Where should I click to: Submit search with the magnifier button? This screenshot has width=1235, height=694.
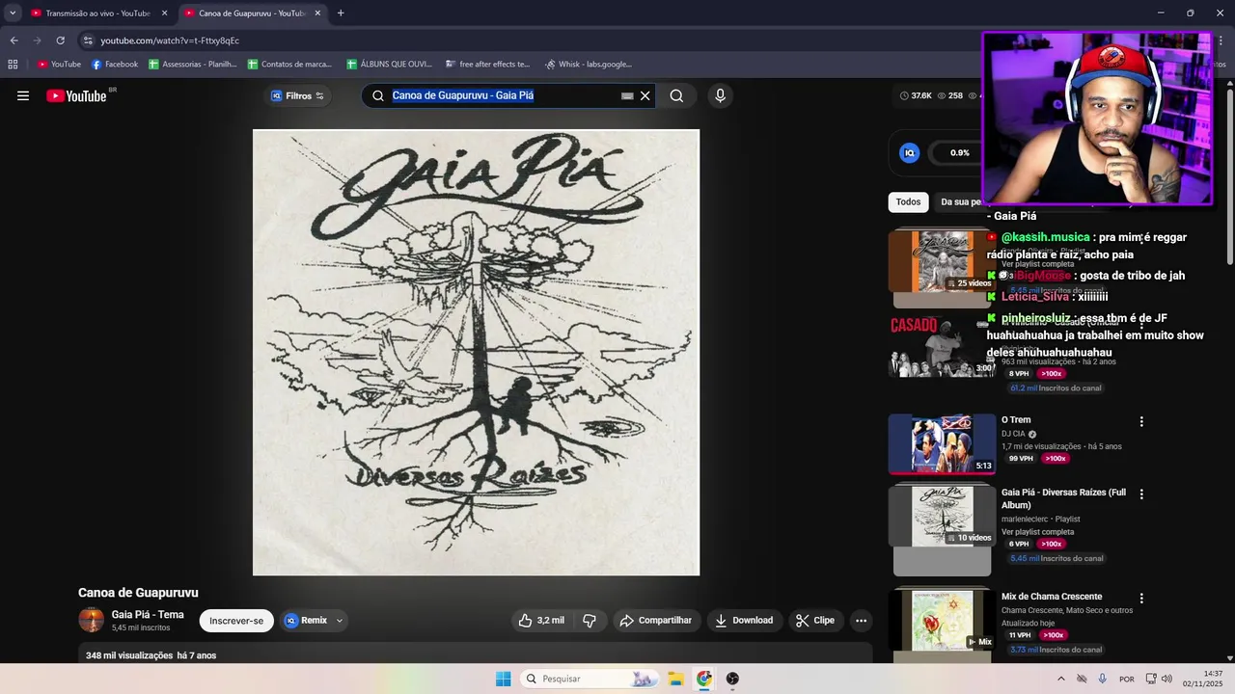pos(676,95)
